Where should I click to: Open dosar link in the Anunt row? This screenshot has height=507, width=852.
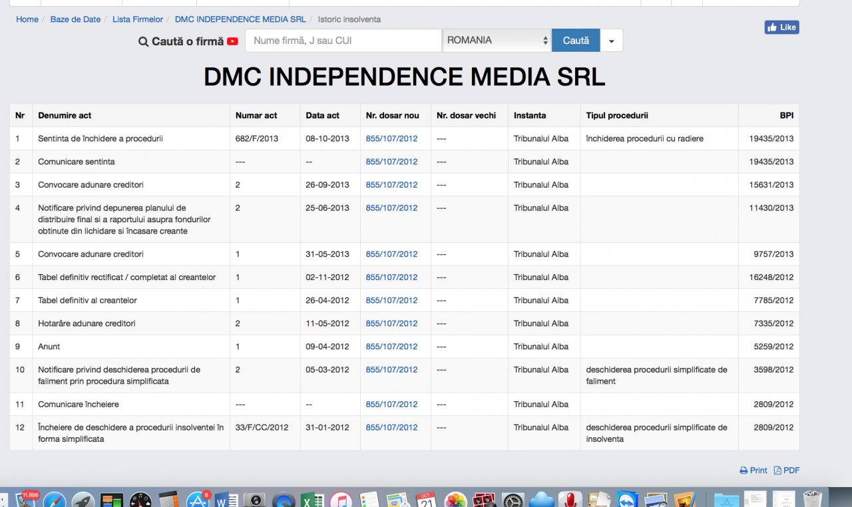[x=391, y=347]
